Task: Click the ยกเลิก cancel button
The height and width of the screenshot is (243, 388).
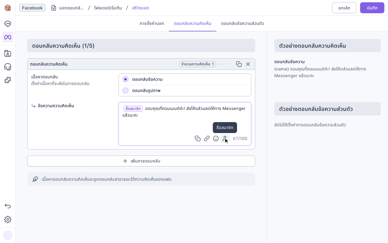Action: pyautogui.click(x=344, y=8)
